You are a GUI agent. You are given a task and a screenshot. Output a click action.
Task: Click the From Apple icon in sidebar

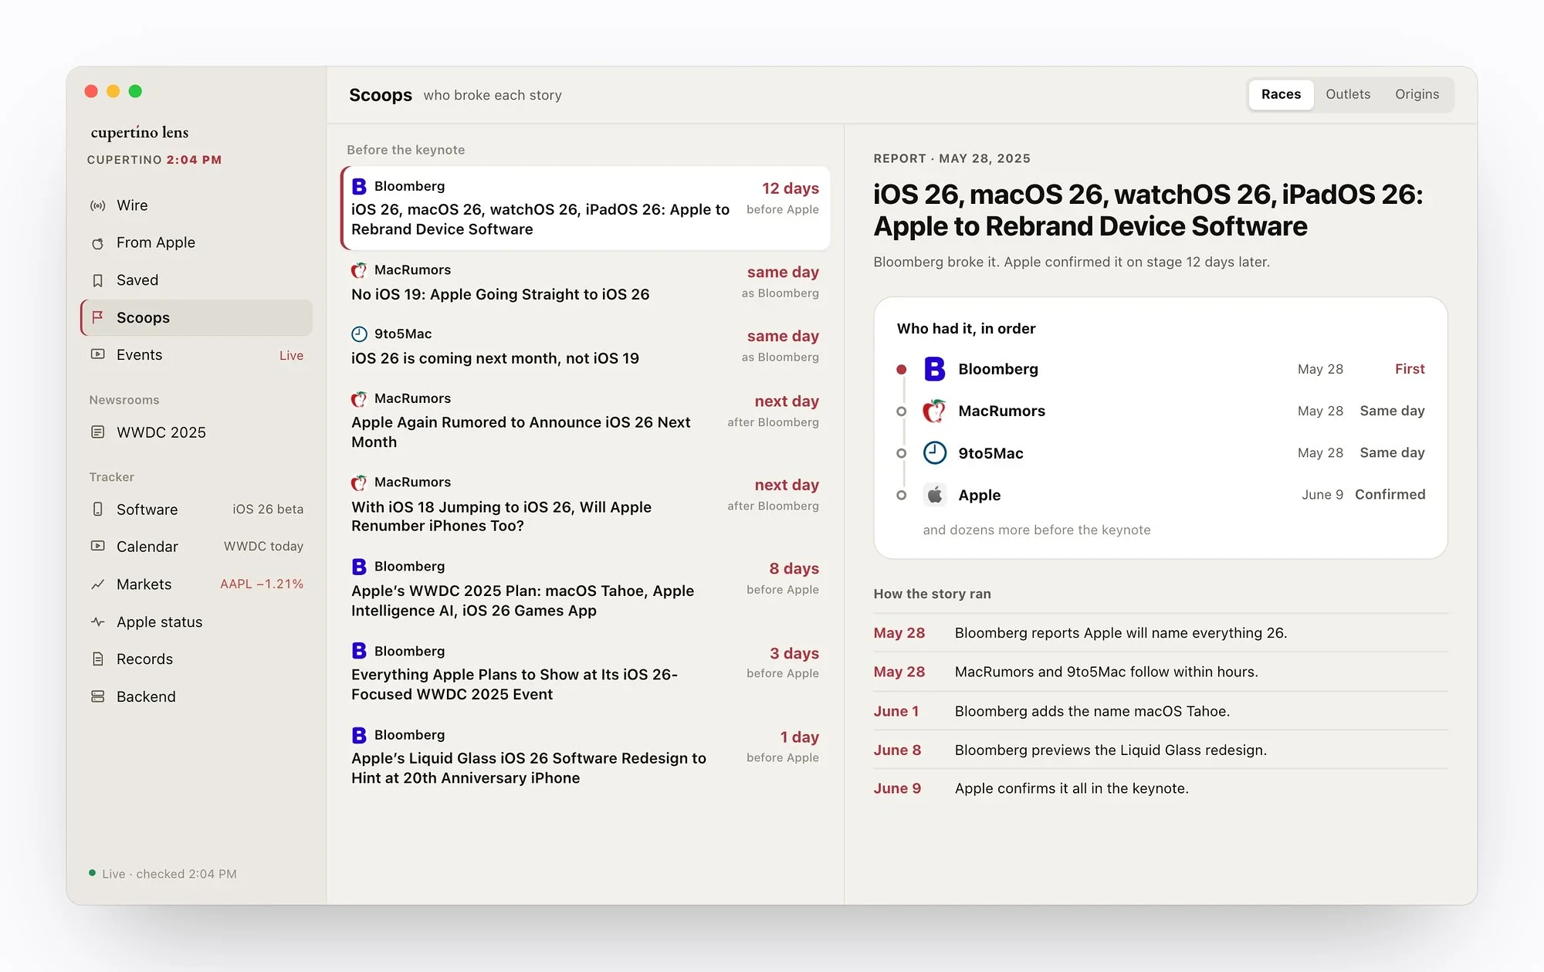[98, 243]
